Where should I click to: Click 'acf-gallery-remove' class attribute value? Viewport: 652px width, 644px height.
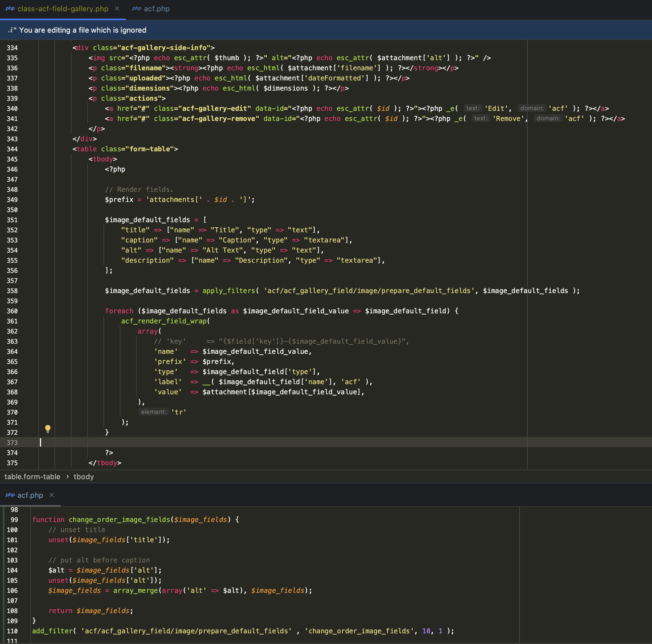(x=219, y=119)
